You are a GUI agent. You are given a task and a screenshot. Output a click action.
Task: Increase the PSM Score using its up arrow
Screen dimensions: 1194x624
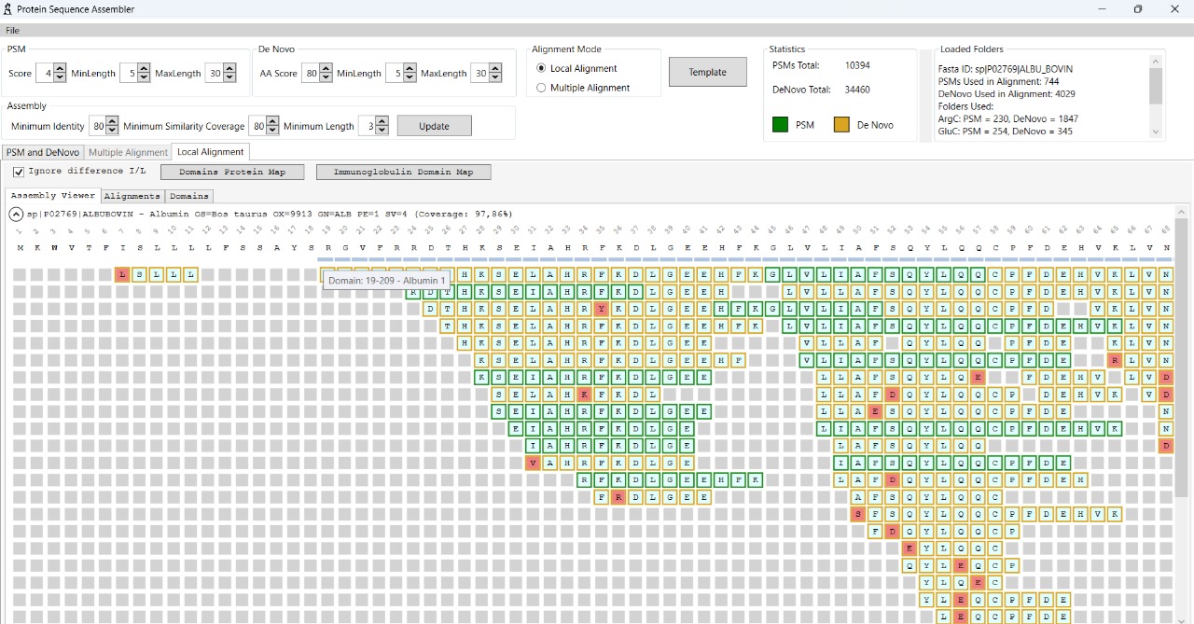coord(62,68)
